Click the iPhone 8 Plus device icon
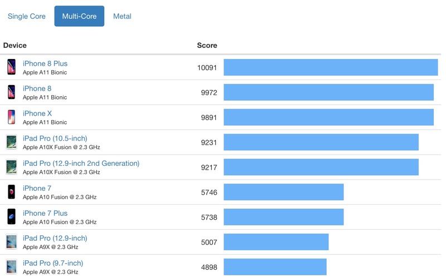 point(11,67)
